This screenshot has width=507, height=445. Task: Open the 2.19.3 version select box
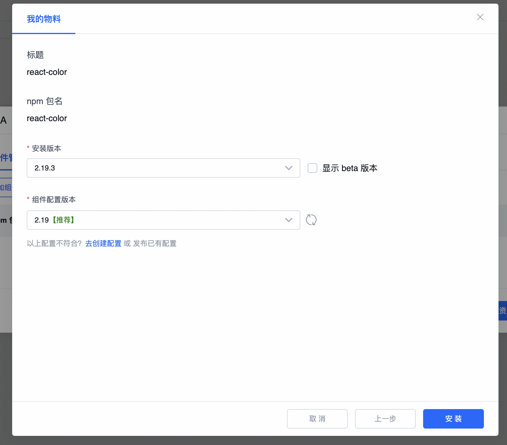tap(158, 168)
